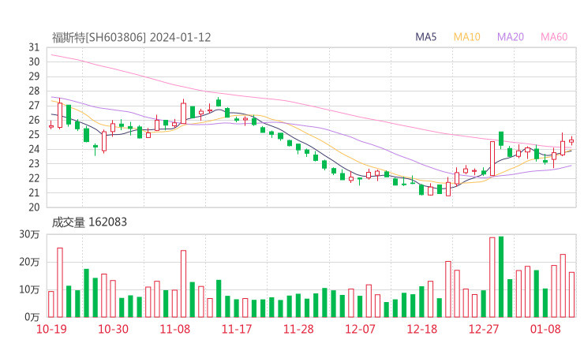
Task: Click the 28 price axis label
Action: point(34,91)
